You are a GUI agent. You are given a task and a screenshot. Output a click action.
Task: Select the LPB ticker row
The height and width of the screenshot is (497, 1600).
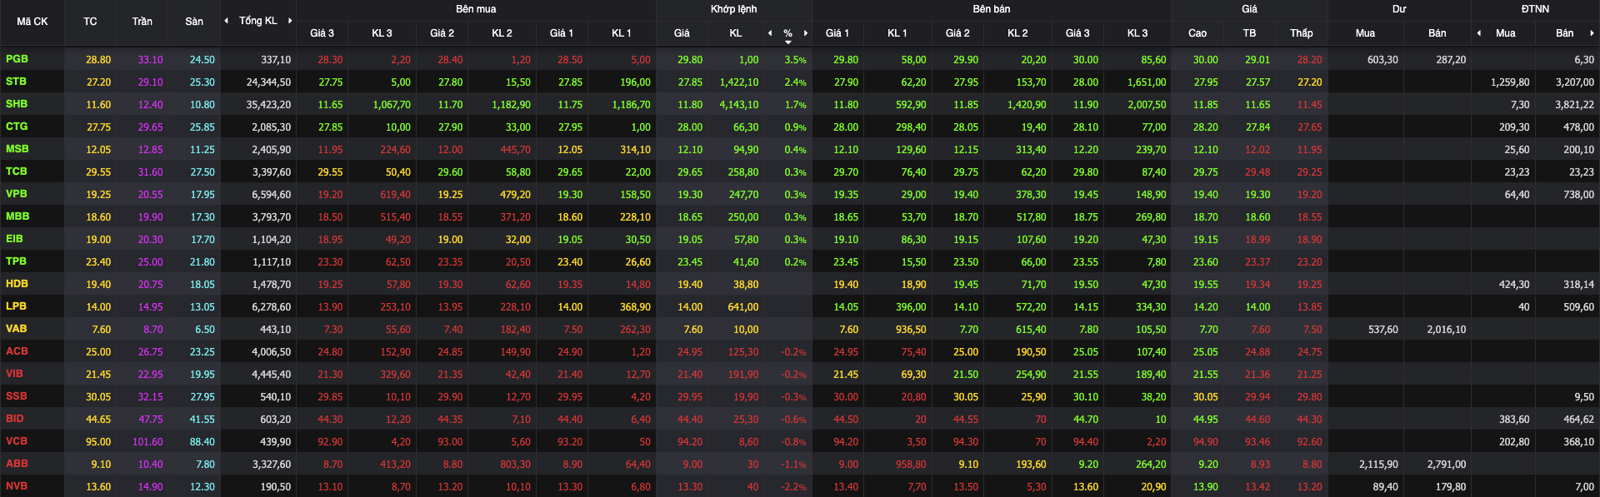pos(800,306)
